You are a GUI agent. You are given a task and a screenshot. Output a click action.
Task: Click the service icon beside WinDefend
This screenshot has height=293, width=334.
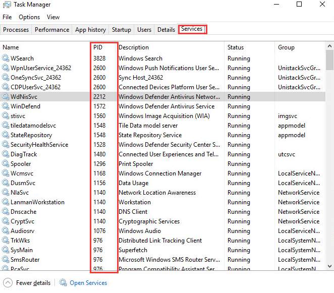point(6,106)
